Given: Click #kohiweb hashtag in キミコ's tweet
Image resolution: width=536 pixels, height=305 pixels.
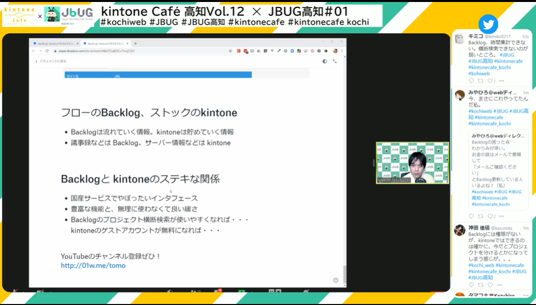Looking at the screenshot, I should [479, 73].
